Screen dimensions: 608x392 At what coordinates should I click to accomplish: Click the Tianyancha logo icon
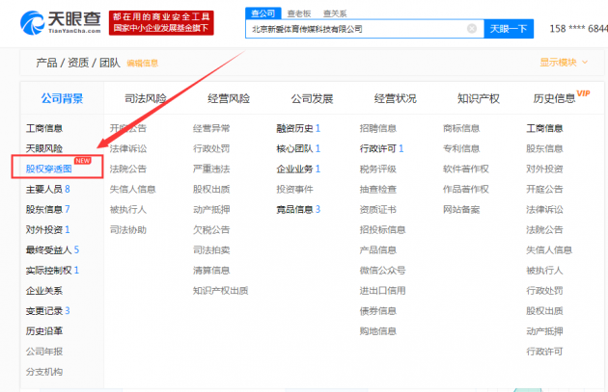[33, 22]
